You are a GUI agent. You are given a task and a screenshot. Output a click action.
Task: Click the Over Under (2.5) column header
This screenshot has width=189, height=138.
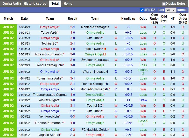coord(155,19)
